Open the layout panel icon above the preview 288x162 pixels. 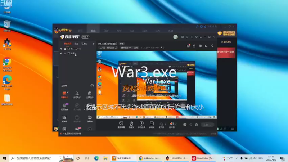click(x=200, y=46)
